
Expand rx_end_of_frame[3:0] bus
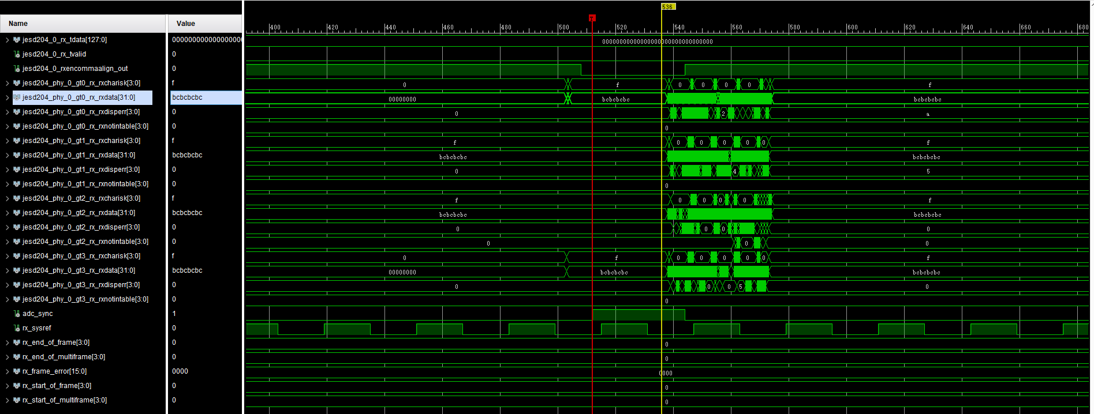click(7, 343)
